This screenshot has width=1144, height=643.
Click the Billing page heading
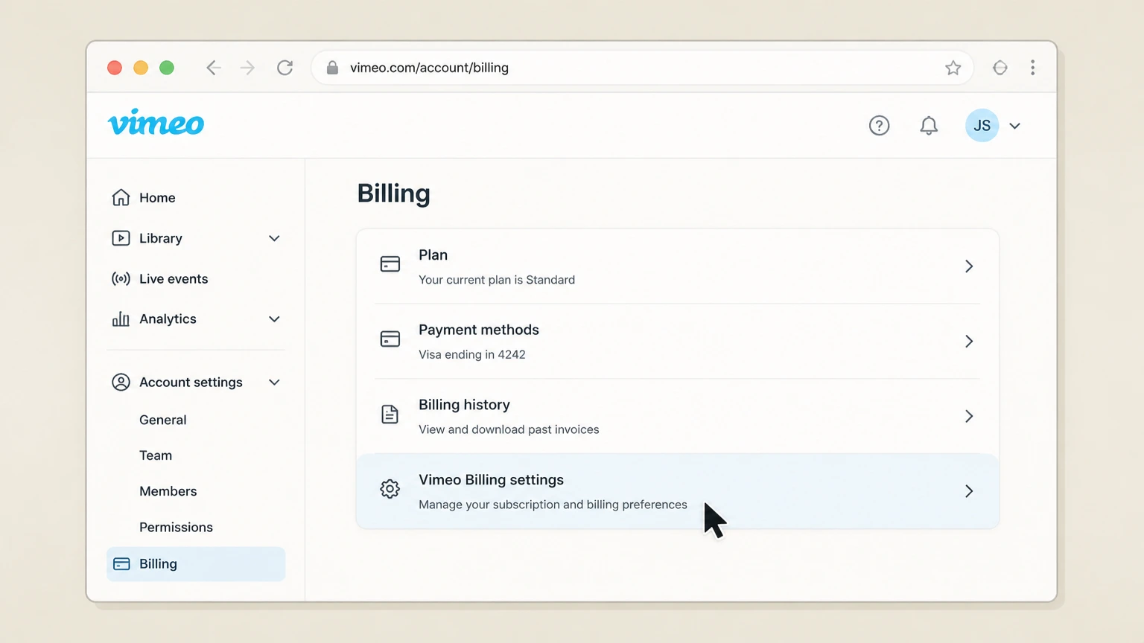pos(394,193)
